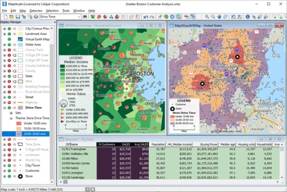Show the 5-Digit ZIP Code layer

coord(9,55)
